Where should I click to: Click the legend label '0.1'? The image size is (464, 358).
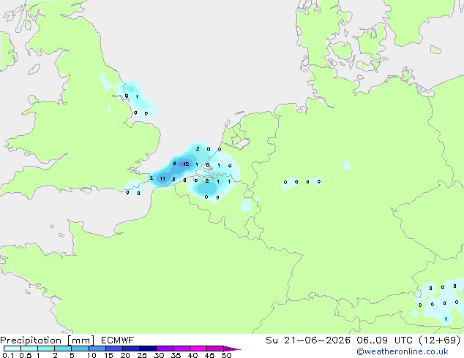click(8, 355)
